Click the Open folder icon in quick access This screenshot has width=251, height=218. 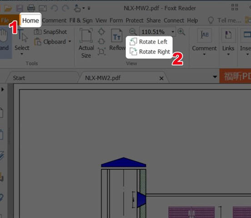pyautogui.click(x=8, y=8)
